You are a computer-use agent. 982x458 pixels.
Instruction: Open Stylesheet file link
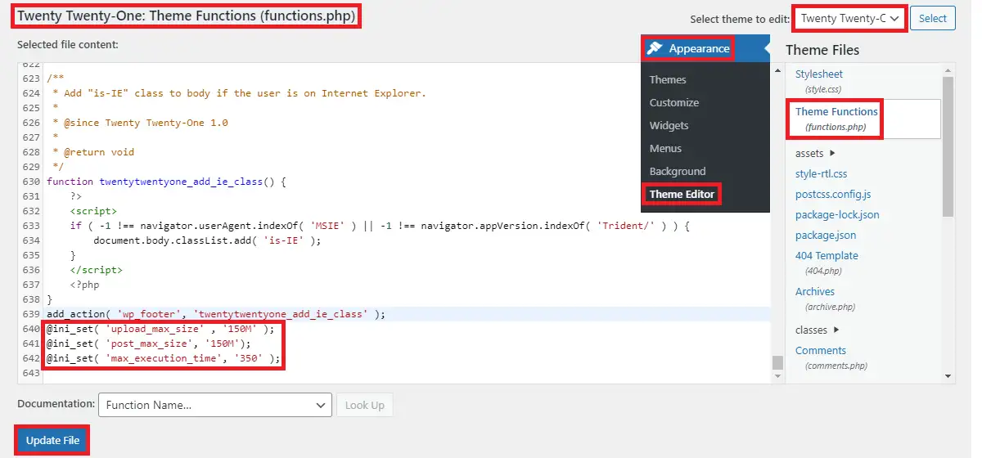[819, 74]
